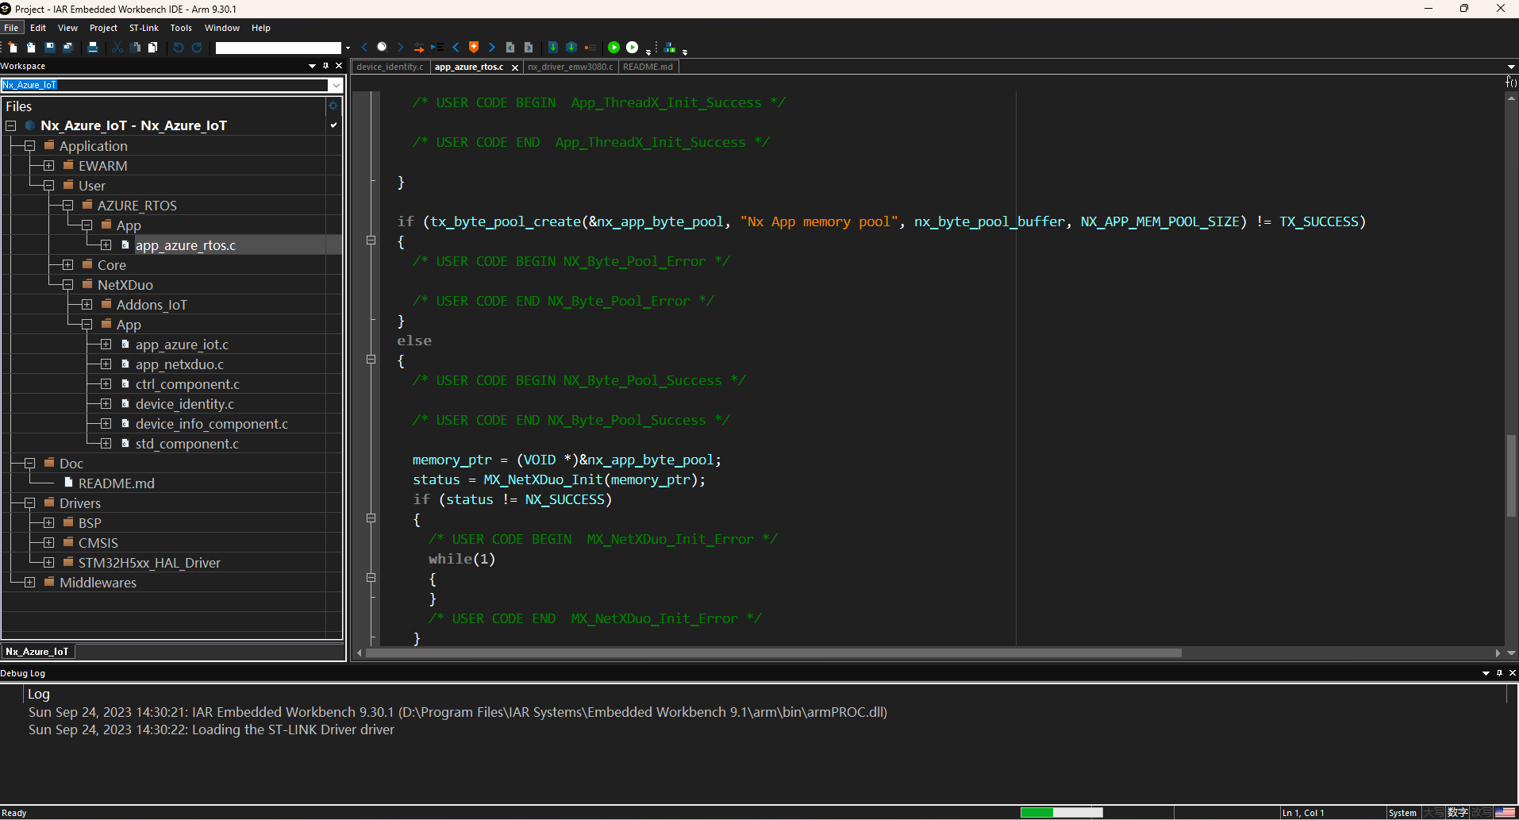Create a new document from the toolbar
Image resolution: width=1519 pixels, height=820 pixels.
[13, 48]
